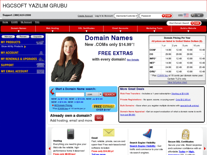The width and height of the screenshot is (207, 155).
Task: Click the SSL padlock icon
Action: [185, 134]
